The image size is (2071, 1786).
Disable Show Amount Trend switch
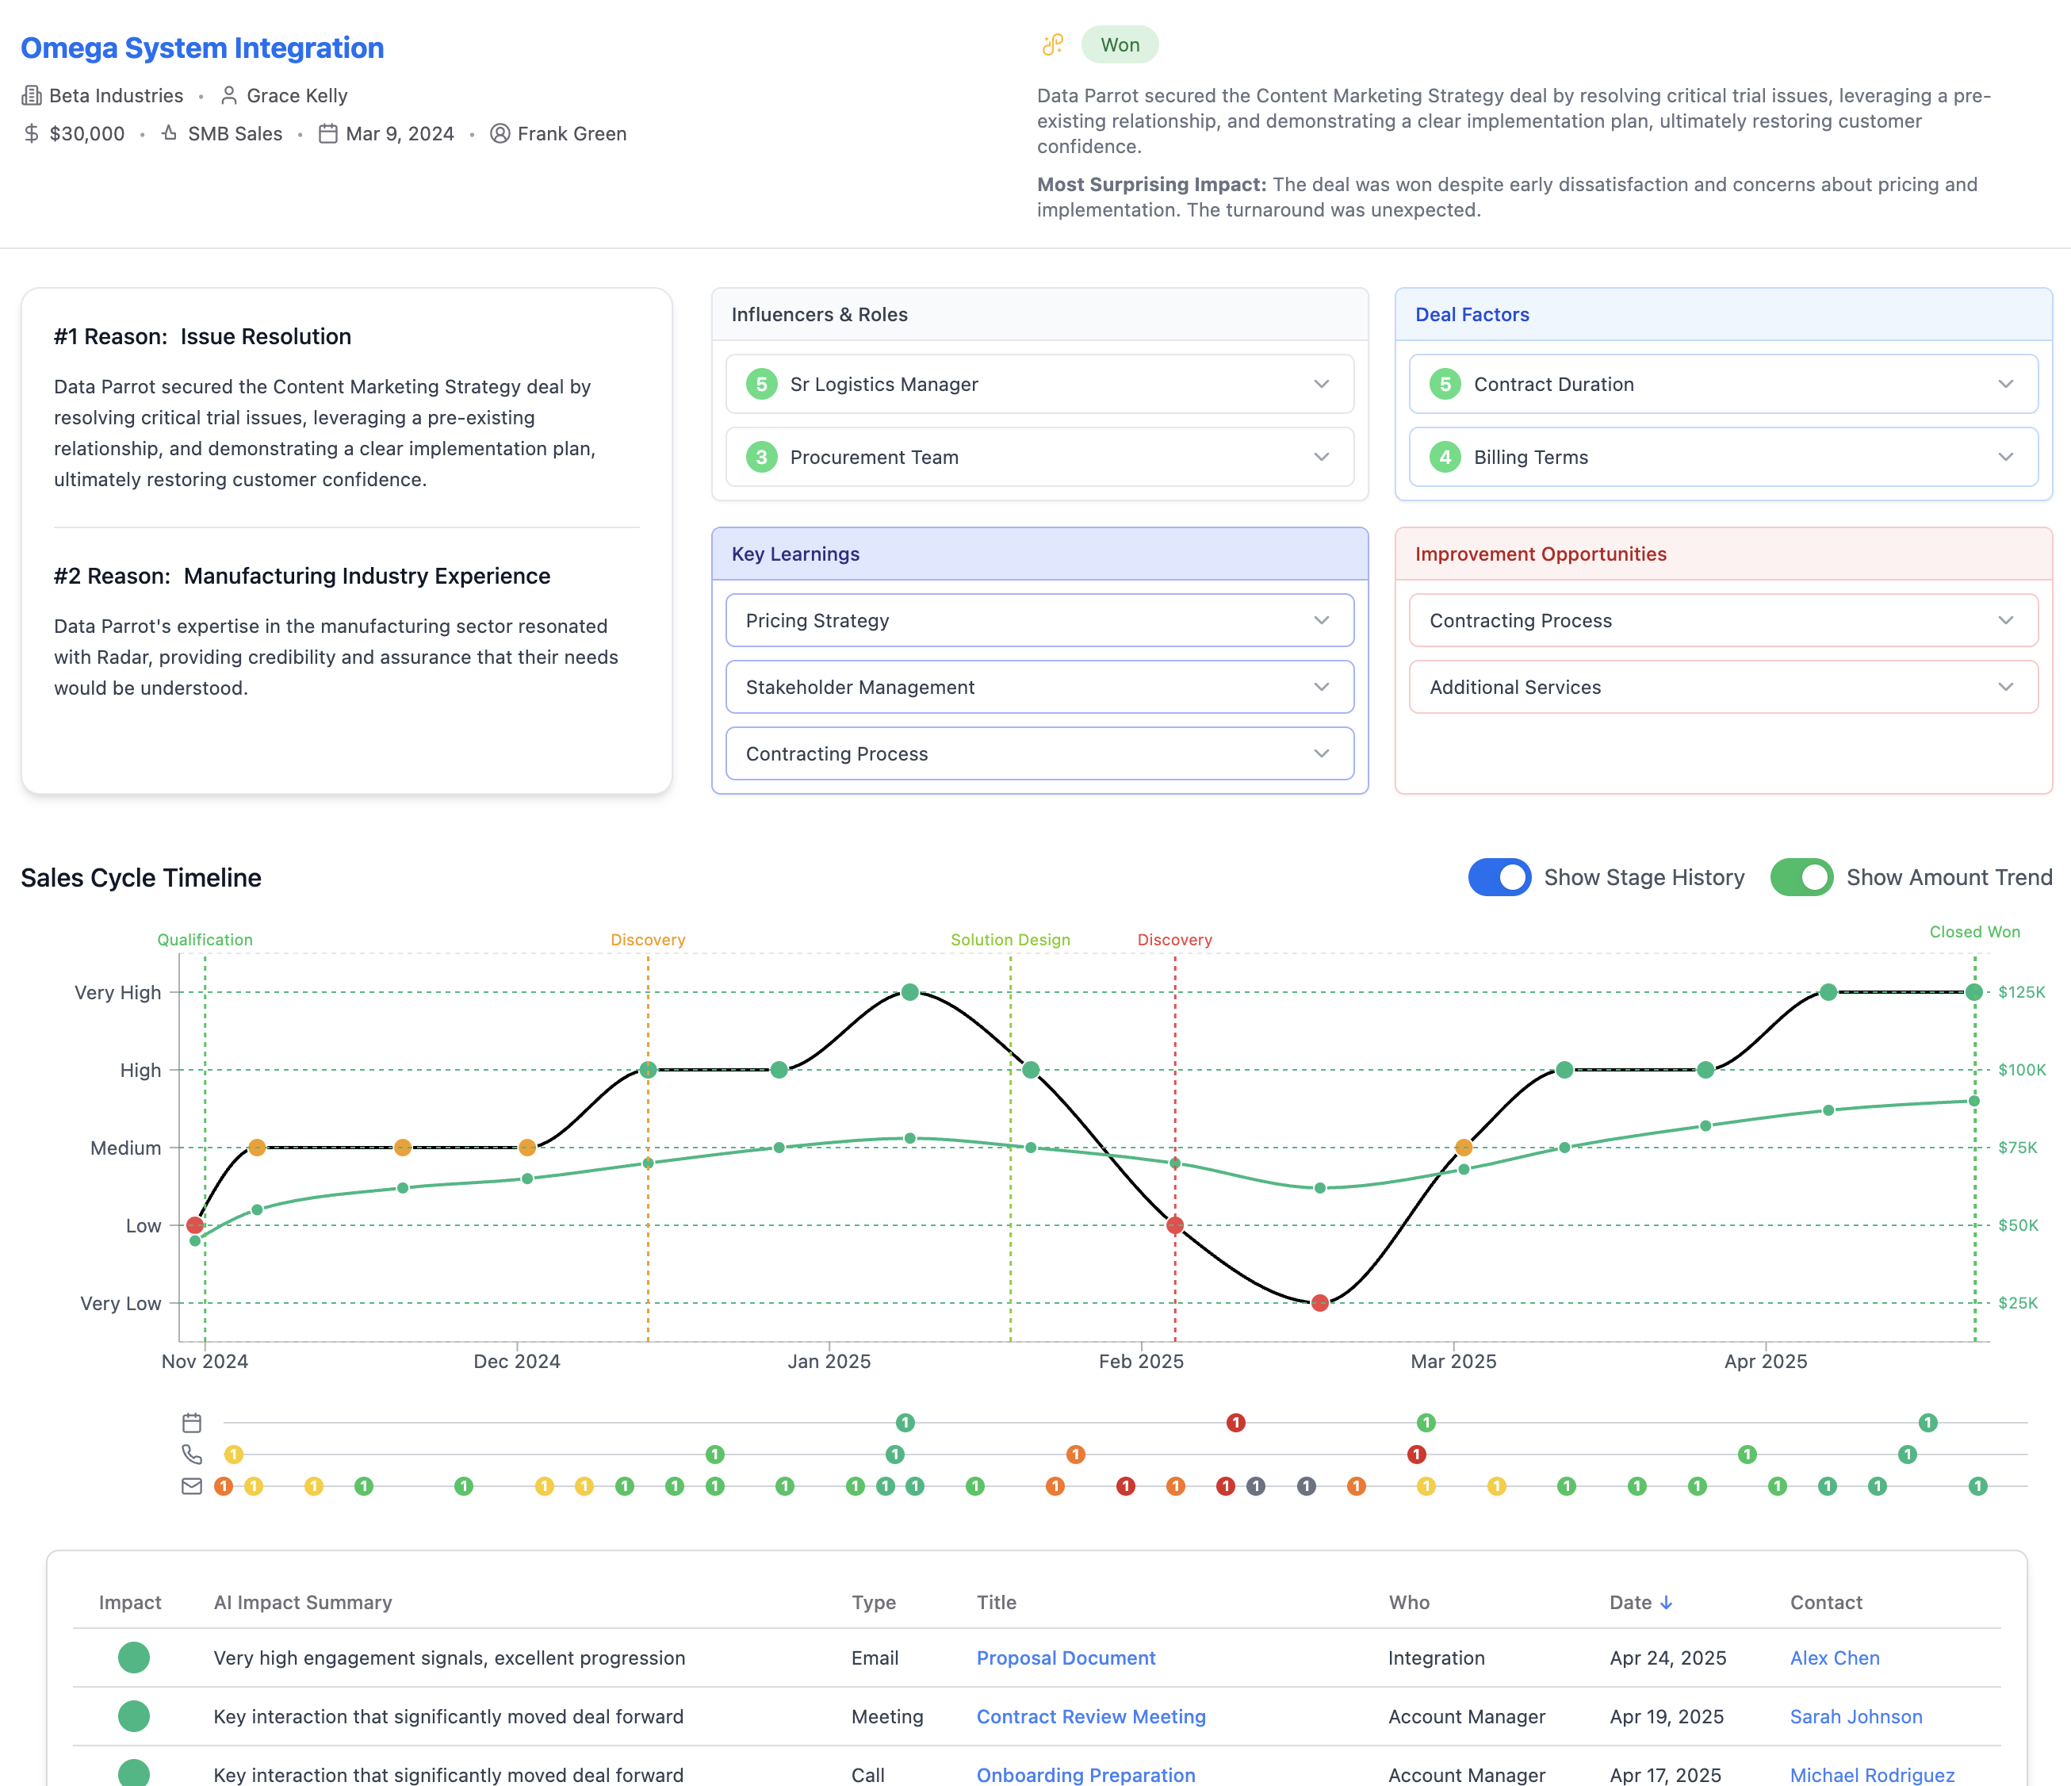click(x=1801, y=877)
